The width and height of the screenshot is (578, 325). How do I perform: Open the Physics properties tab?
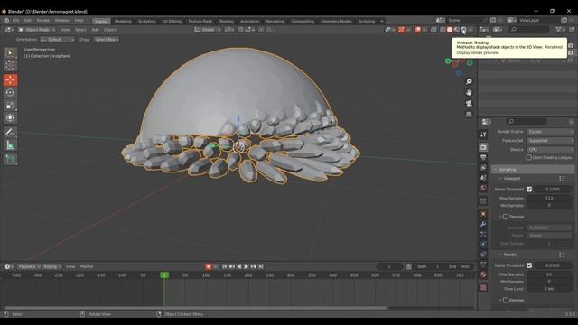click(x=484, y=244)
